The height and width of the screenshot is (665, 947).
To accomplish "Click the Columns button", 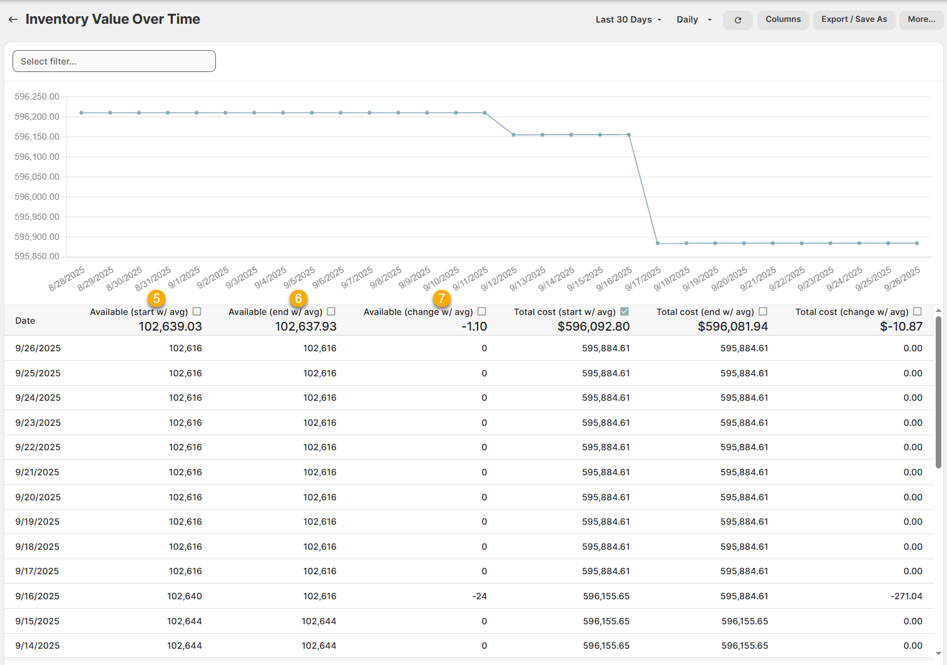I will click(x=783, y=19).
